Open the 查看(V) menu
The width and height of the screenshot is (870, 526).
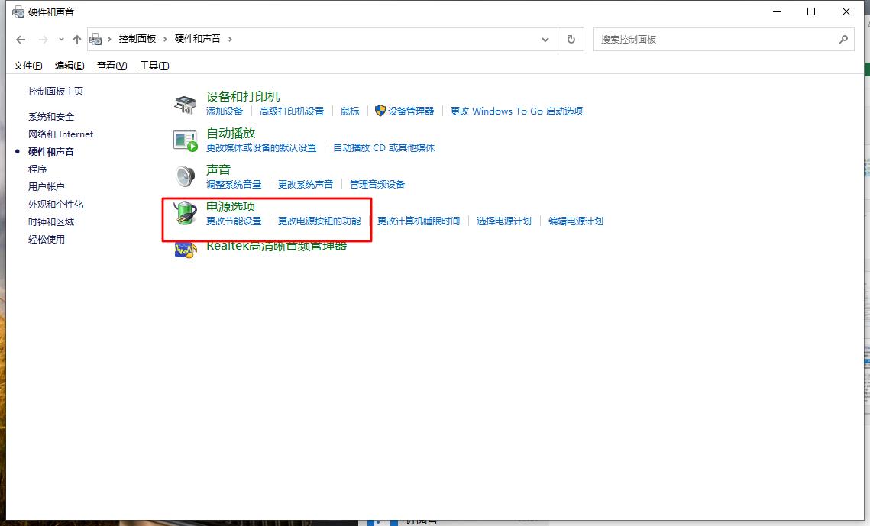click(112, 66)
